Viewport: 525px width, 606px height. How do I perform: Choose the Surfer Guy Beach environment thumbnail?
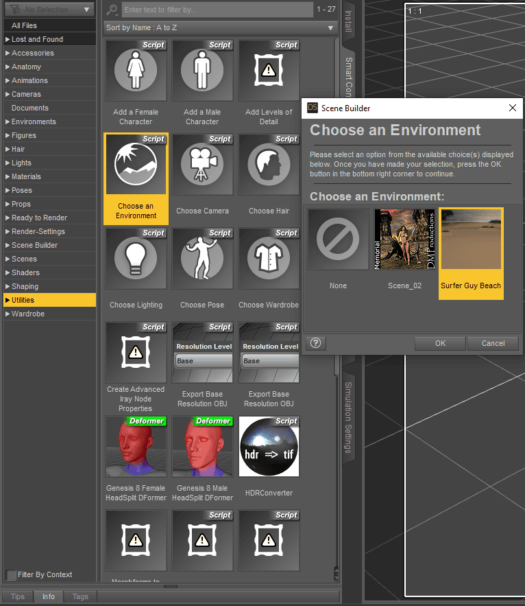coord(471,240)
